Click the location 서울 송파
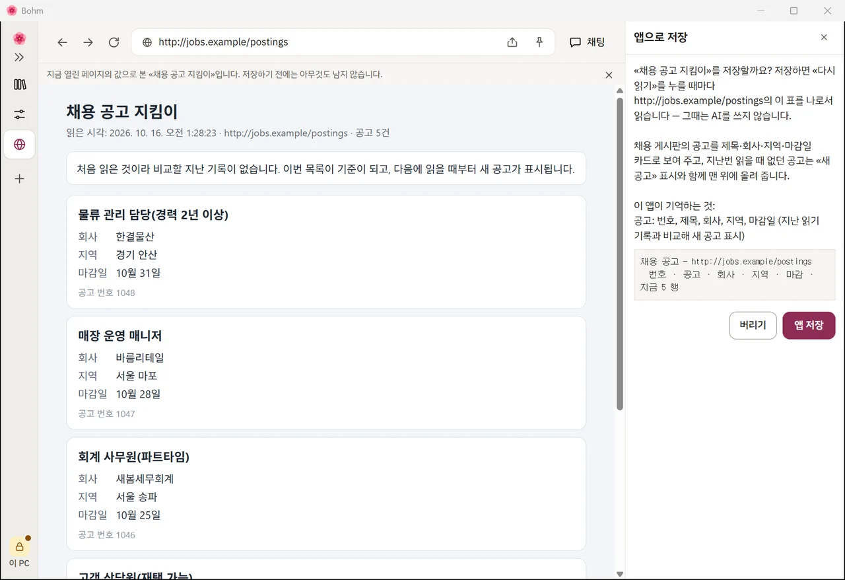The image size is (845, 580). pos(137,496)
